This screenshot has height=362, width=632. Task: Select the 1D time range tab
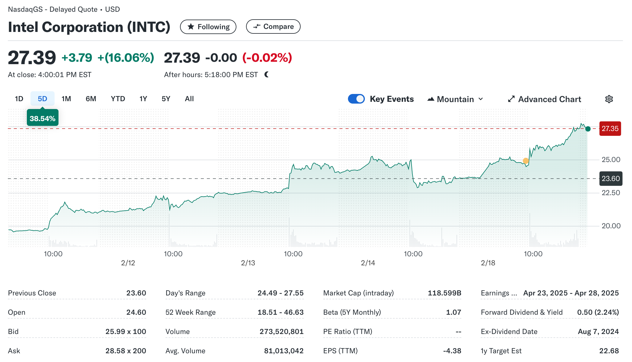(x=19, y=99)
